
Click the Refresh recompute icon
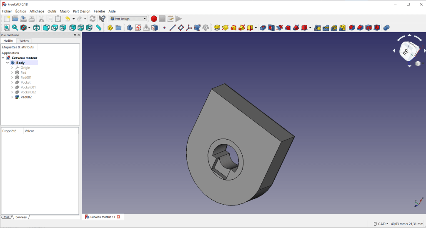pyautogui.click(x=93, y=19)
